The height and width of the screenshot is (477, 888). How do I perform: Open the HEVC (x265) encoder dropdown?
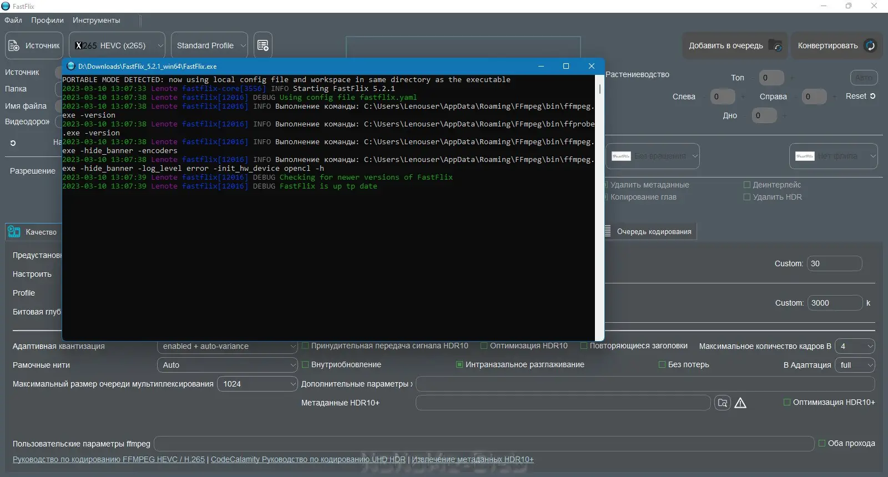[117, 45]
